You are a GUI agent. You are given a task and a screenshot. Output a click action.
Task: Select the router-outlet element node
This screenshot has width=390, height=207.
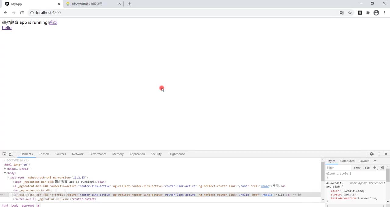pos(55,199)
